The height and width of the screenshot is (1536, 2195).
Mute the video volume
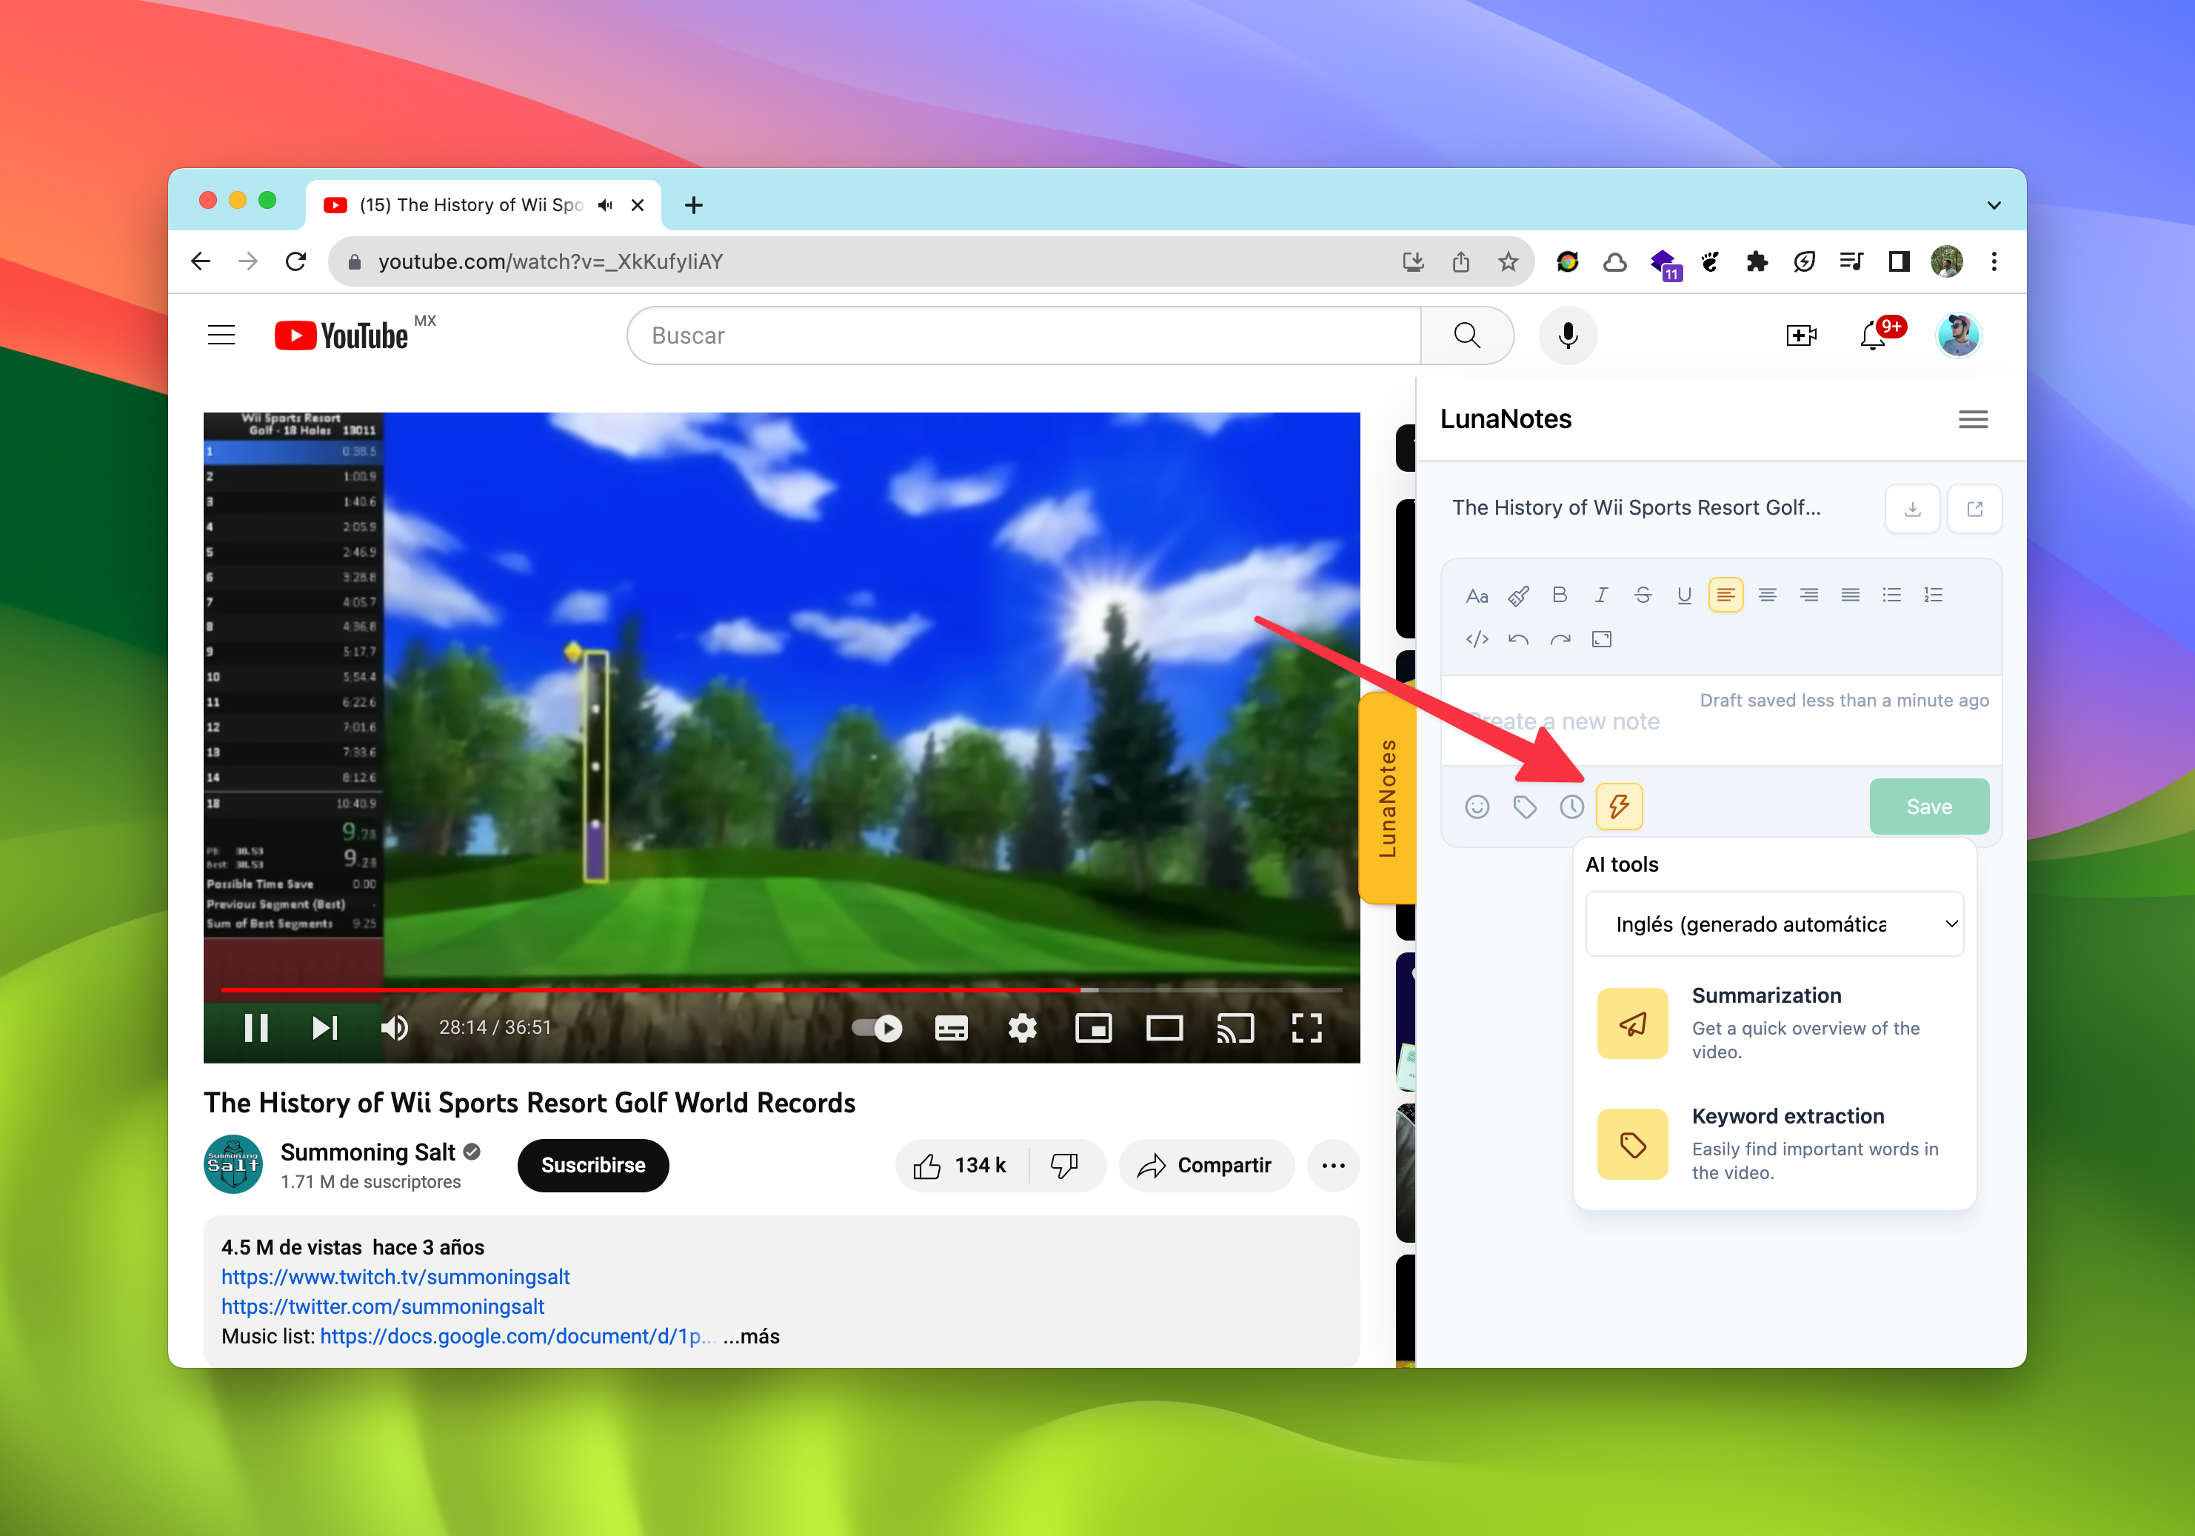pyautogui.click(x=394, y=1027)
